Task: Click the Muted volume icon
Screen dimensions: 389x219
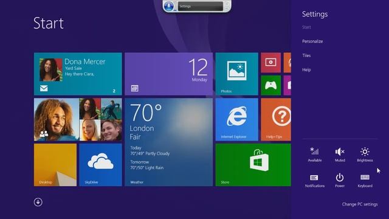Action: pos(340,155)
